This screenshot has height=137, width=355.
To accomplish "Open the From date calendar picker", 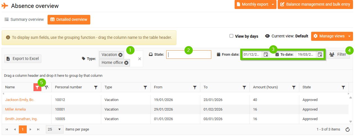I will click(266, 55).
